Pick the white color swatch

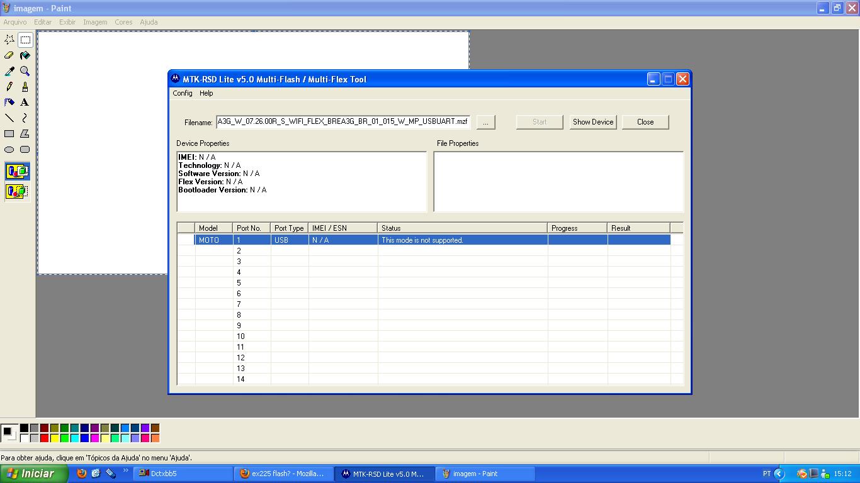tap(24, 438)
